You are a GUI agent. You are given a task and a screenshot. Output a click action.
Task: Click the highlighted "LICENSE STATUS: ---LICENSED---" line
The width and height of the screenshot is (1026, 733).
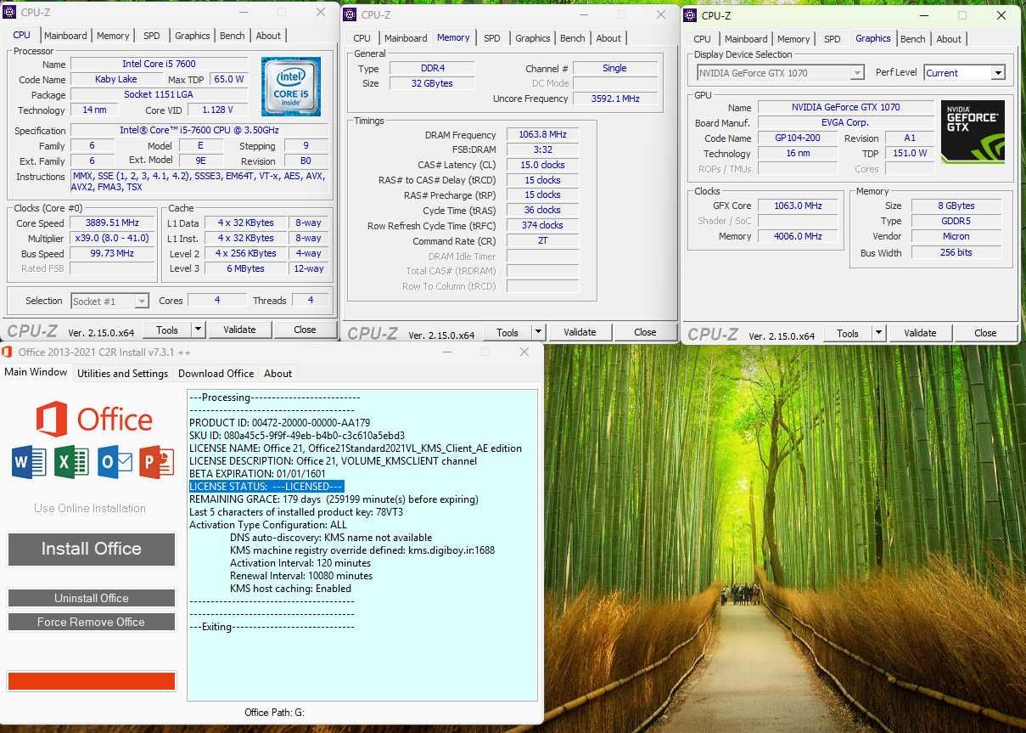coord(266,487)
